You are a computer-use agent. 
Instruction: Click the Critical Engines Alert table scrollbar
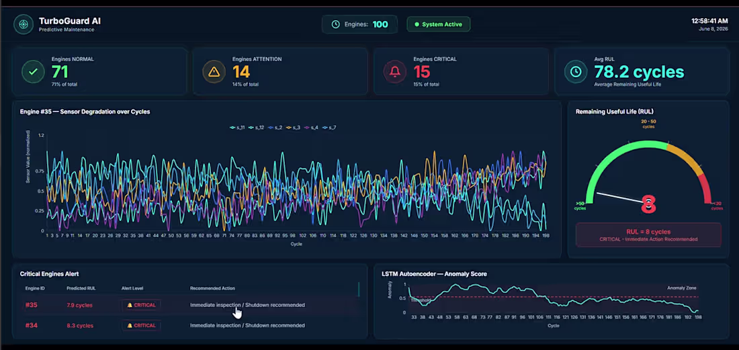[x=359, y=290]
